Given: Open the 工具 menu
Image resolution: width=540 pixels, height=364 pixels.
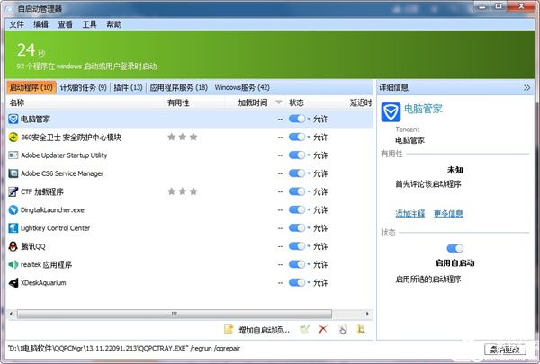Looking at the screenshot, I should point(89,24).
